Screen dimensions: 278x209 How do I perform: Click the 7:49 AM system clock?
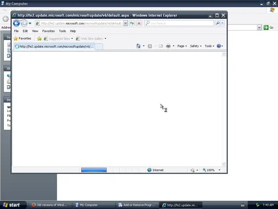[x=268, y=205]
